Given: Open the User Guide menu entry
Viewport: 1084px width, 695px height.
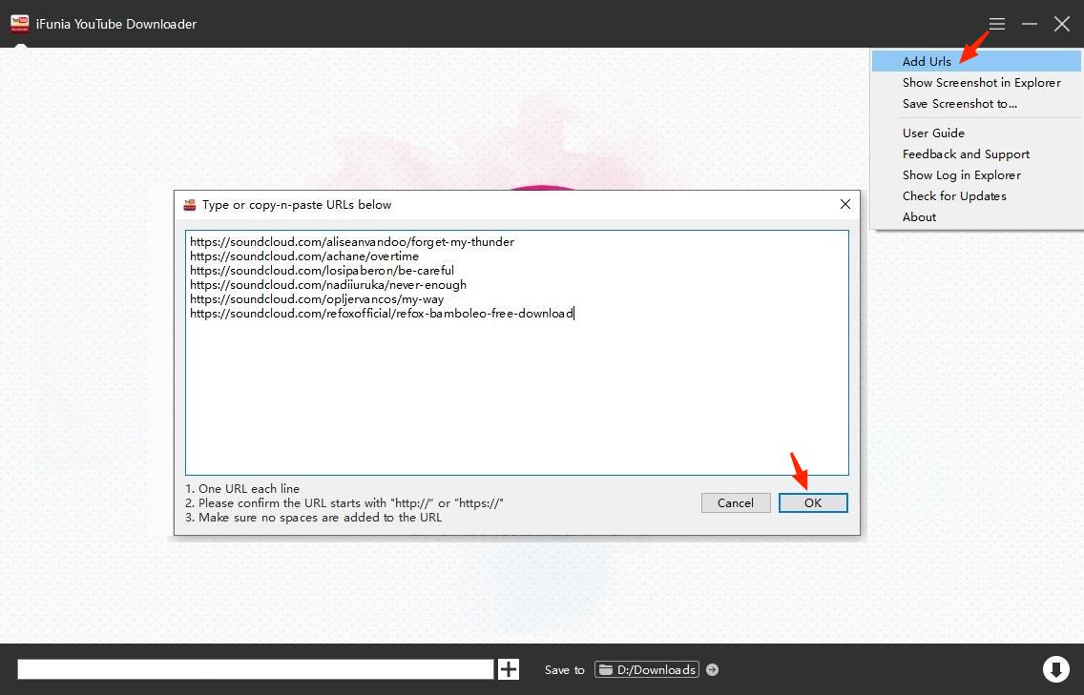Looking at the screenshot, I should tap(933, 133).
